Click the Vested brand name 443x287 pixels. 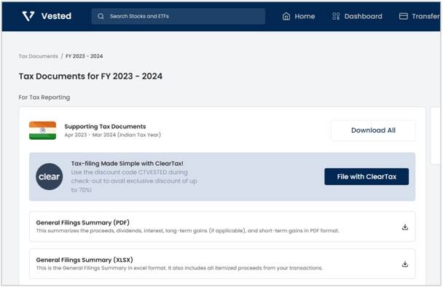(56, 16)
